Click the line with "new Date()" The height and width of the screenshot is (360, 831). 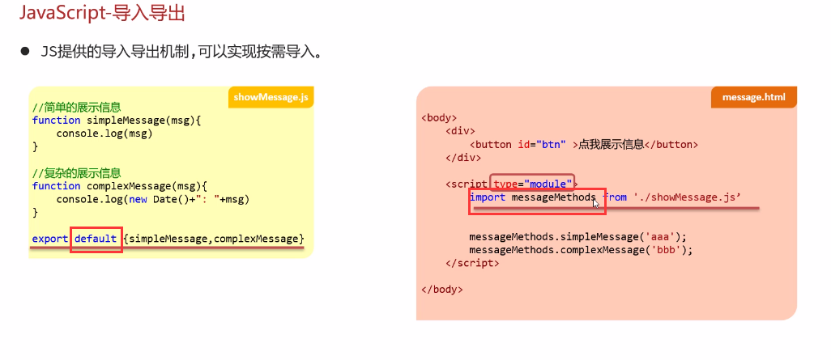[x=152, y=200]
